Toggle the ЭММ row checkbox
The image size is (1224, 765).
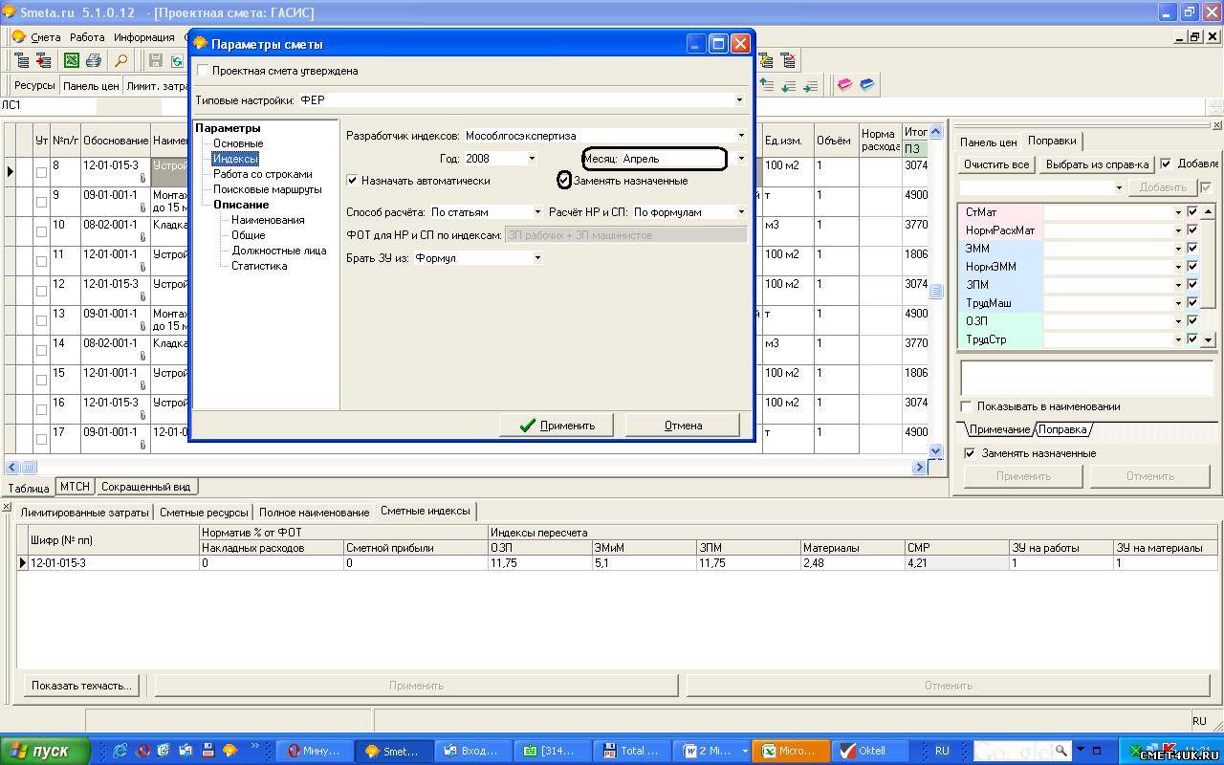pyautogui.click(x=1192, y=249)
